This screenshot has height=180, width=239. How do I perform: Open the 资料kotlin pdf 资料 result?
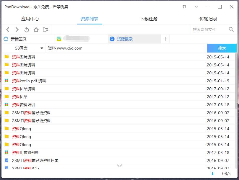29,81
